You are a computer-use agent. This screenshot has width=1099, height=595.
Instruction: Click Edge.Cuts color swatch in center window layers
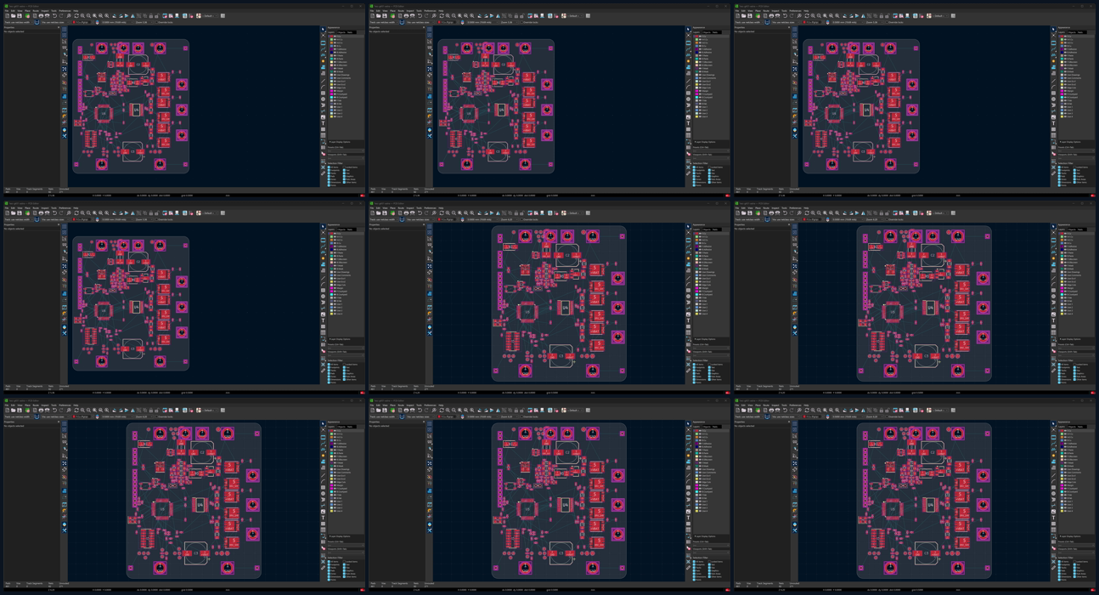click(696, 285)
